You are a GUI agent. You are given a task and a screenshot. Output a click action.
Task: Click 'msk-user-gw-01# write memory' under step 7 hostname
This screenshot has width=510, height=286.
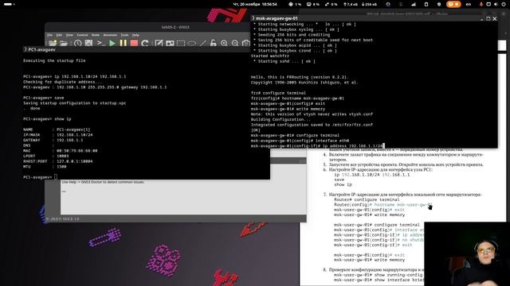click(369, 214)
